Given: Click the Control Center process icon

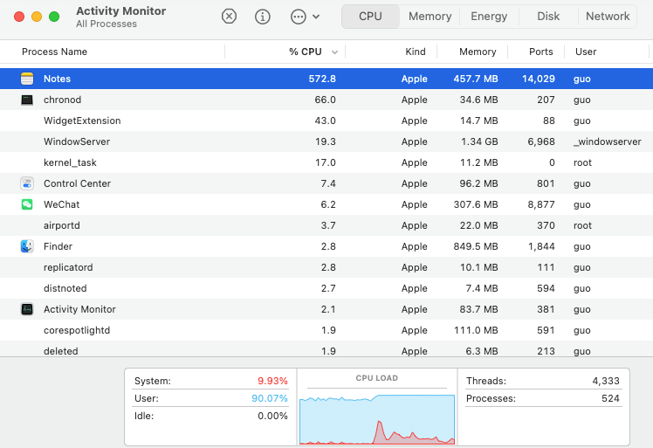Looking at the screenshot, I should pos(27,183).
